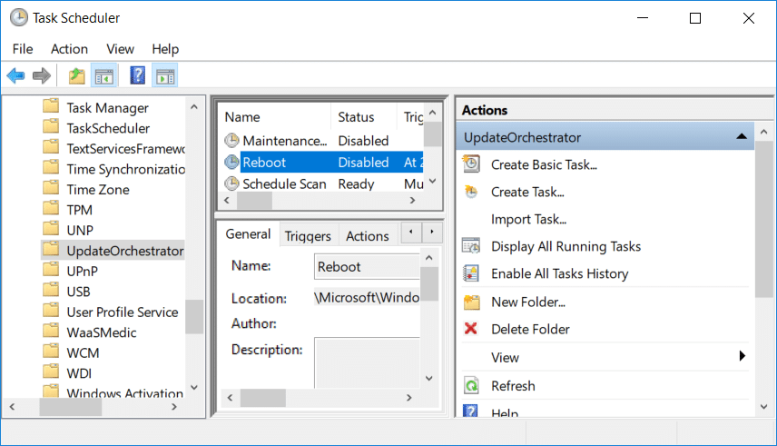The width and height of the screenshot is (777, 446).
Task: Select the WaaSMedic folder in tree
Action: tap(102, 332)
